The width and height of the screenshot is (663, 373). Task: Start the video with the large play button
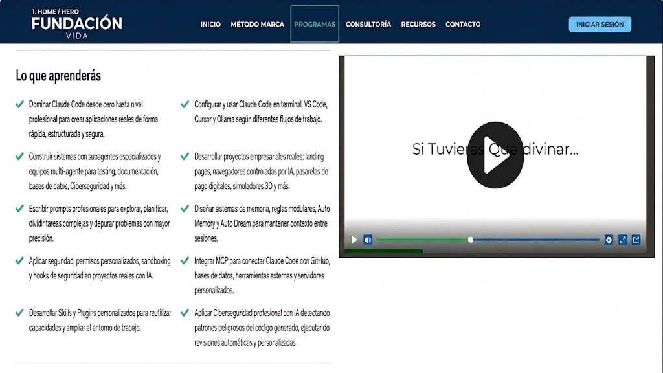click(x=495, y=155)
